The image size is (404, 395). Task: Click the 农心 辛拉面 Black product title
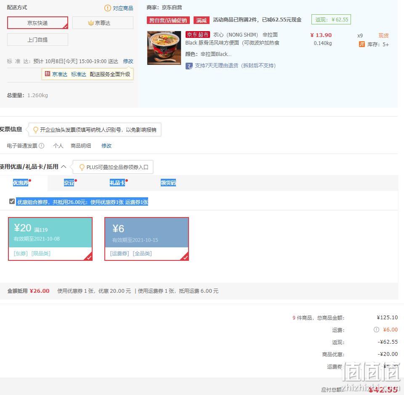[232, 39]
